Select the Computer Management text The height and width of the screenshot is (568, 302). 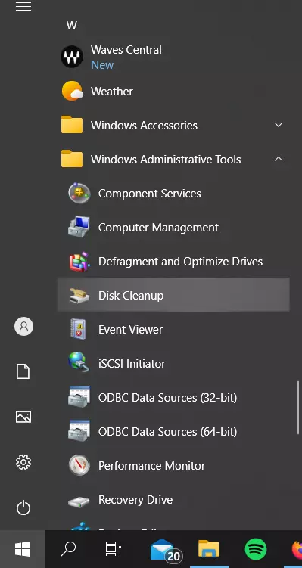[x=158, y=228]
